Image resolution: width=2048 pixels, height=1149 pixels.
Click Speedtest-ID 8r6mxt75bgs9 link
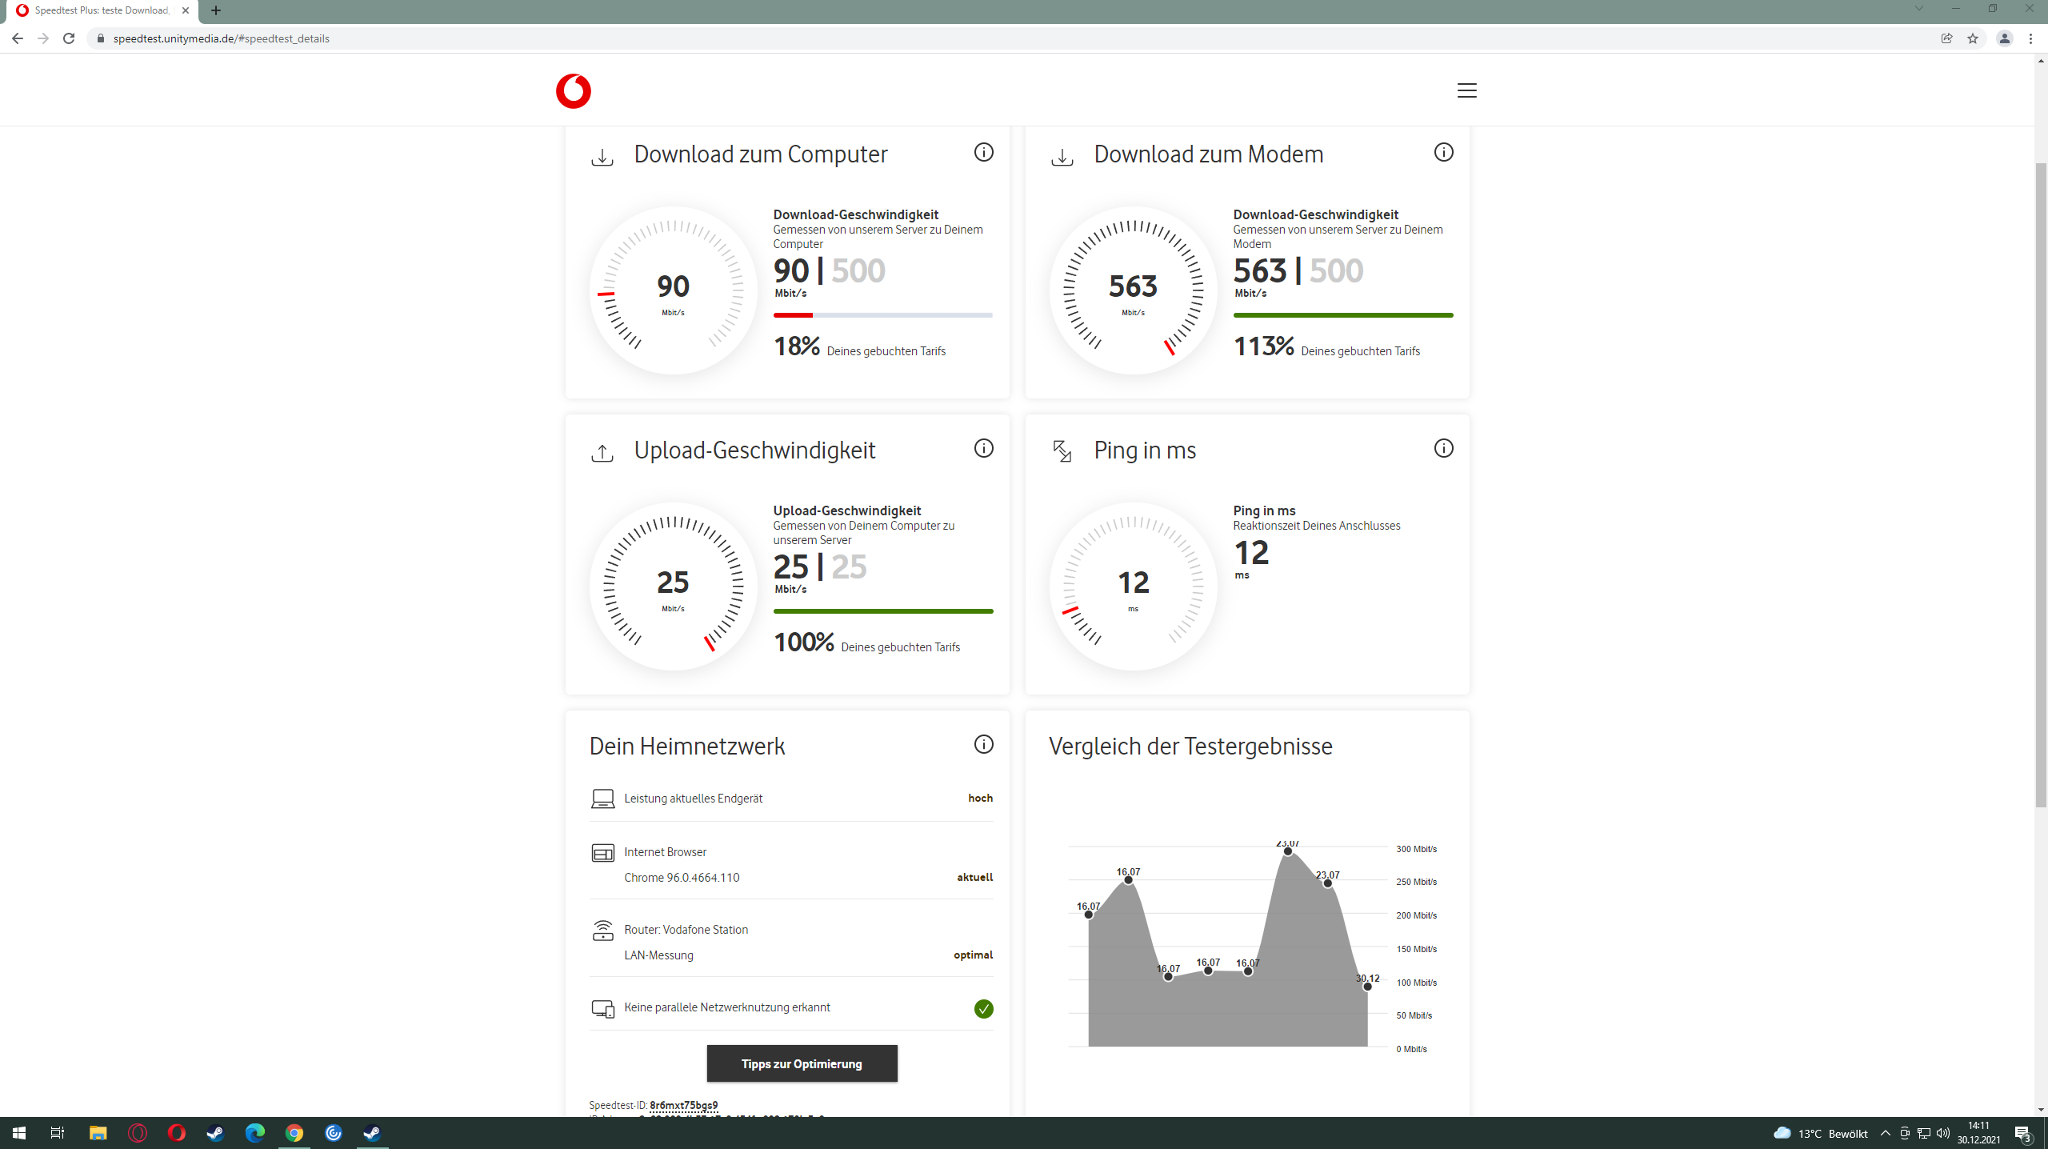pos(683,1105)
